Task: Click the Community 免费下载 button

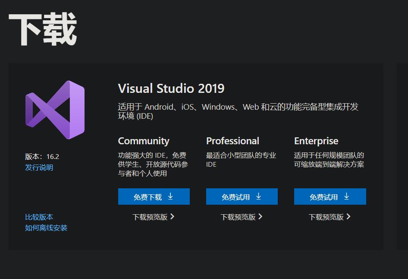Action: pyautogui.click(x=154, y=197)
